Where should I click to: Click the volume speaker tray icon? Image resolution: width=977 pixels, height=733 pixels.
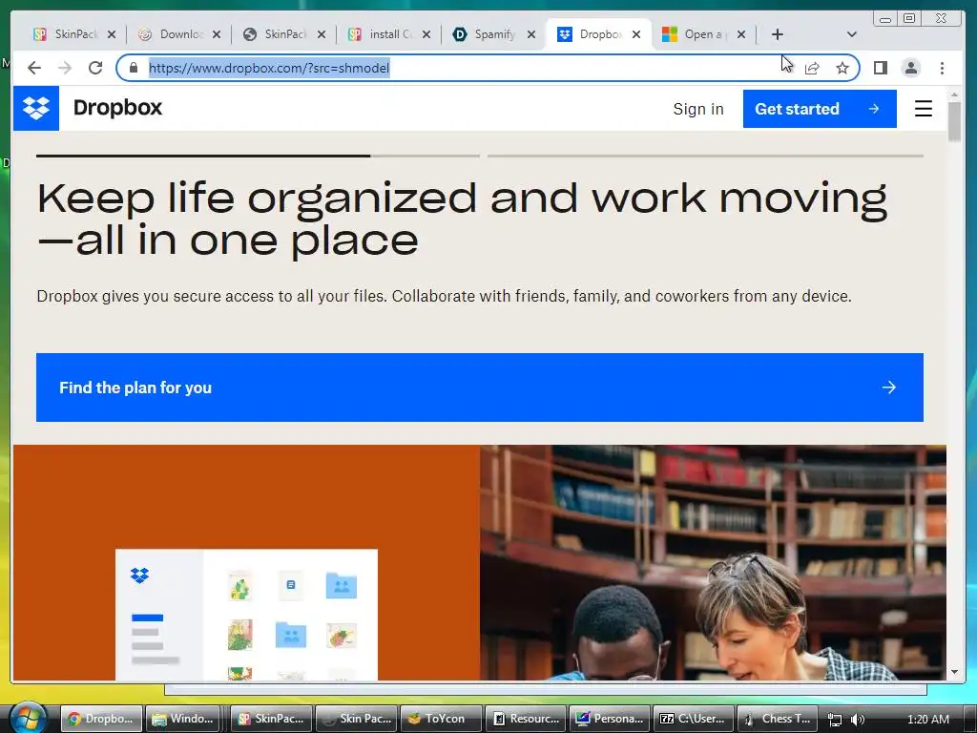coord(858,720)
